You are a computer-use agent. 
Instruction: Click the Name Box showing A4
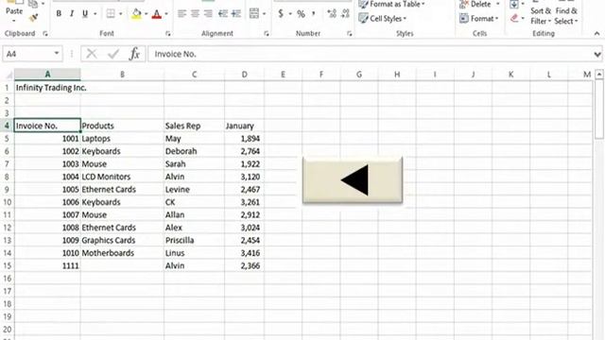coord(27,54)
